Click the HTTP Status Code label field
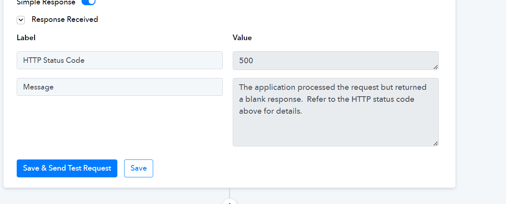This screenshot has width=506, height=204. [120, 60]
